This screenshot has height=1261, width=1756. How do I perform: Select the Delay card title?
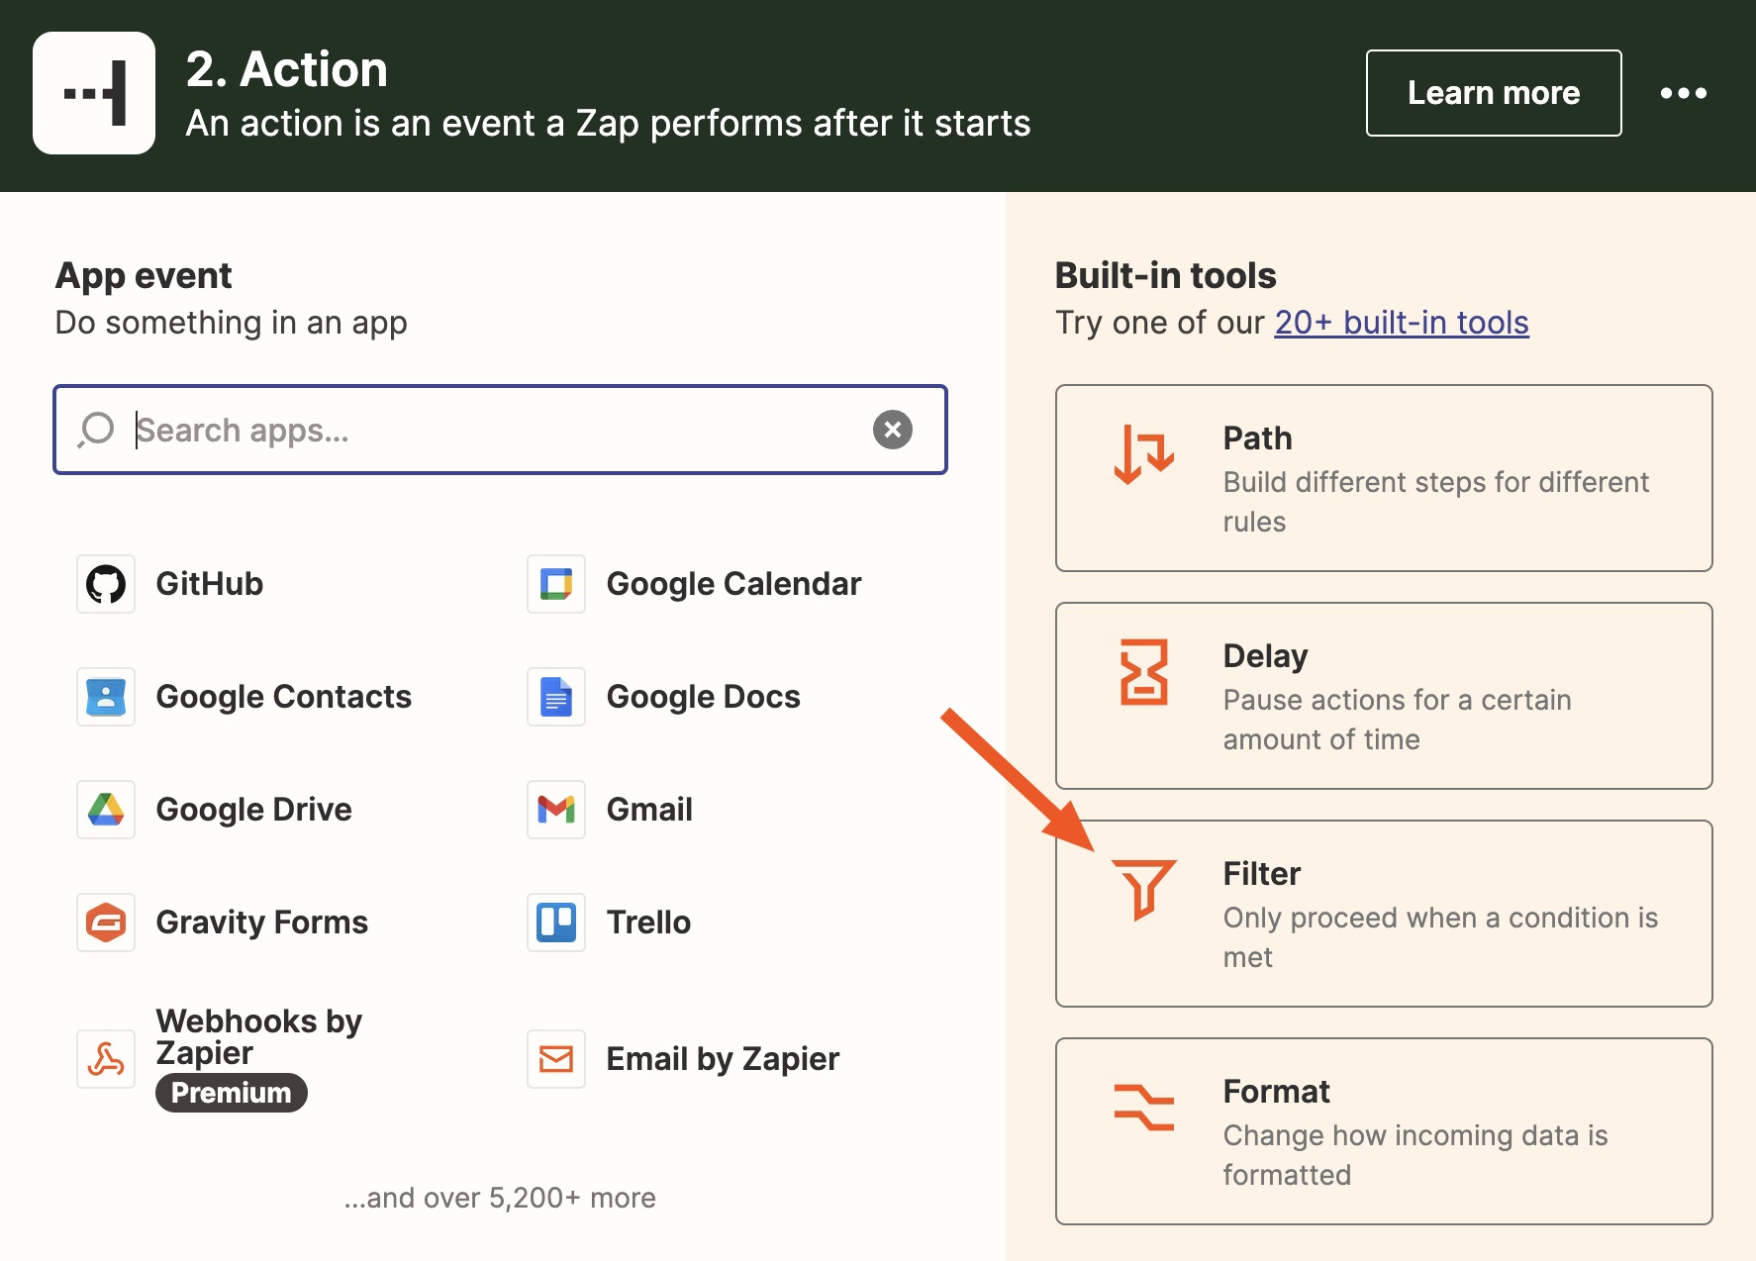(1265, 655)
